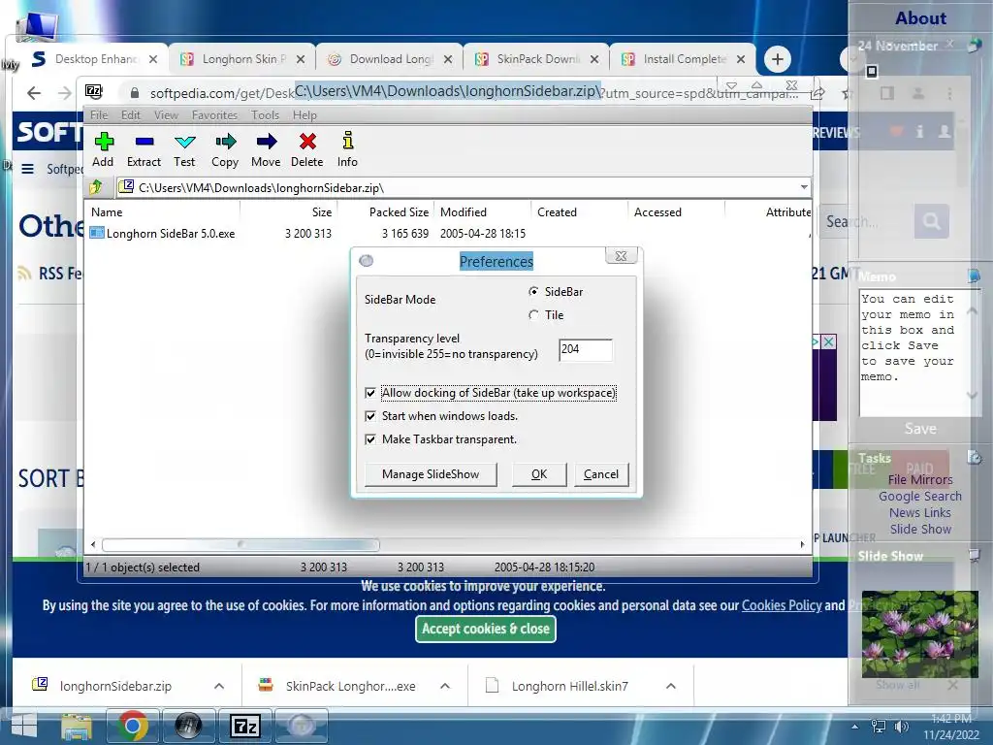The width and height of the screenshot is (993, 745).
Task: Open the Tools menu in 7-Zip
Action: coord(265,115)
